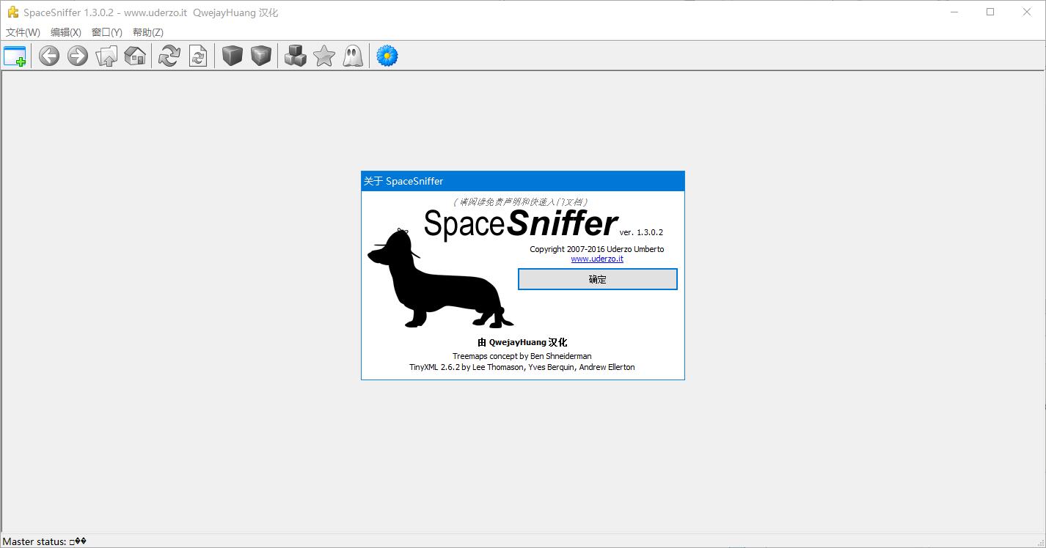Open the 窗口(Y) menu

click(x=106, y=32)
